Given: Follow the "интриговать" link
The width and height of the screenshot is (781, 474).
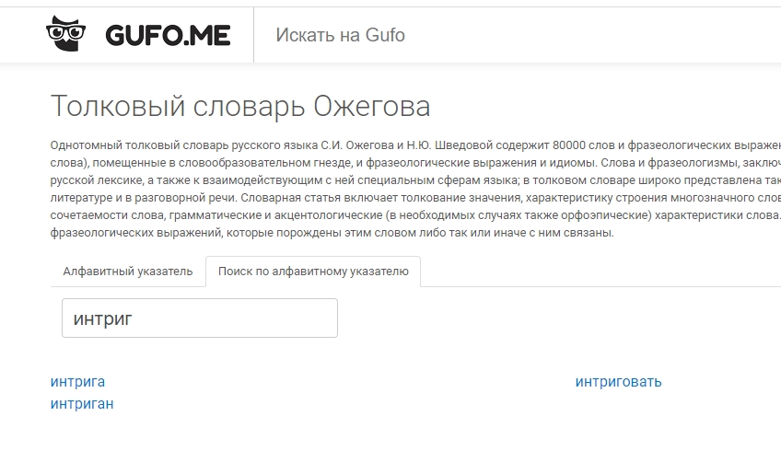Looking at the screenshot, I should coord(618,382).
